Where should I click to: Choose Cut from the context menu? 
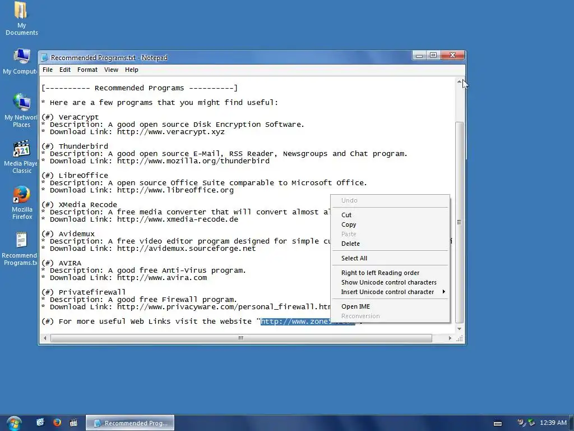[x=390, y=215]
